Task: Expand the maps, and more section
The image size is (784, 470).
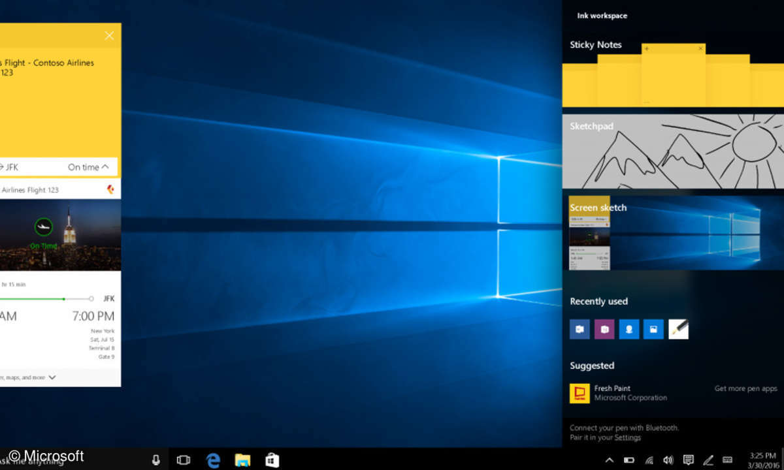Action: pyautogui.click(x=52, y=377)
